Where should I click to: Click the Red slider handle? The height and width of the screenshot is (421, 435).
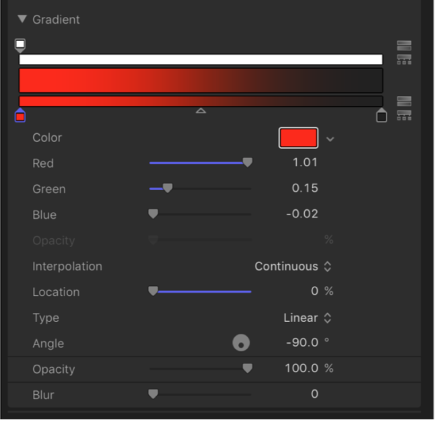[247, 163]
